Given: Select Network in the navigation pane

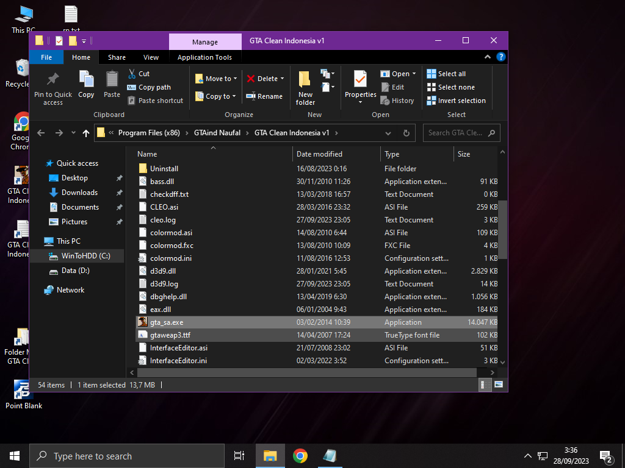Looking at the screenshot, I should 70,290.
